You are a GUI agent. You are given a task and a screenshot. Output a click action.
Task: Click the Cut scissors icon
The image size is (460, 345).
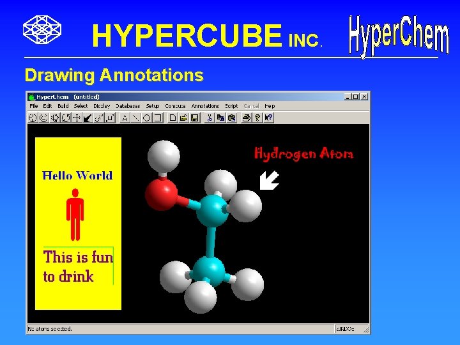pyautogui.click(x=210, y=118)
